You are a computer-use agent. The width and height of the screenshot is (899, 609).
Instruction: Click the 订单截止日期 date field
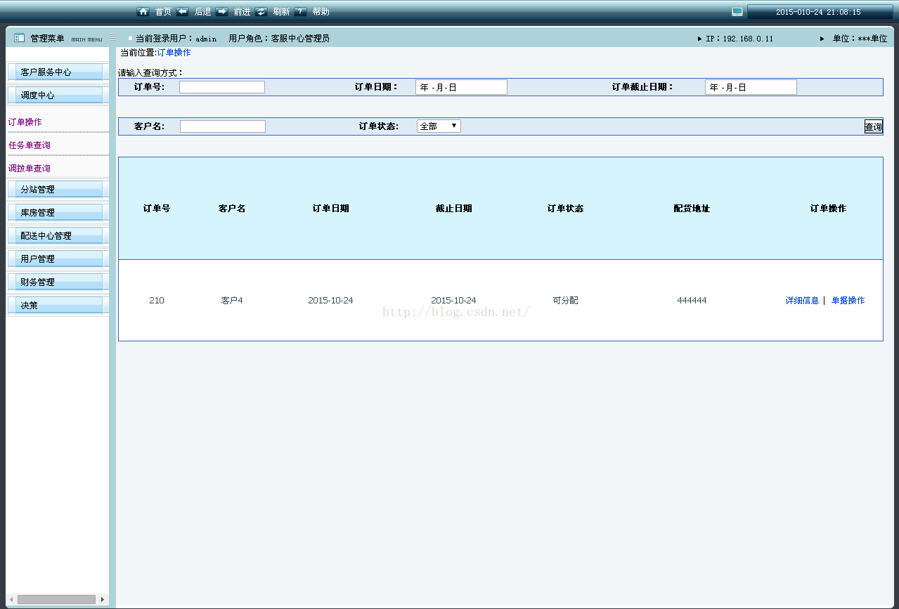point(751,87)
